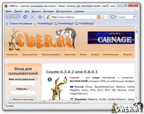Go to the Новости section
Screen dimensions: 144x114
coord(12,54)
